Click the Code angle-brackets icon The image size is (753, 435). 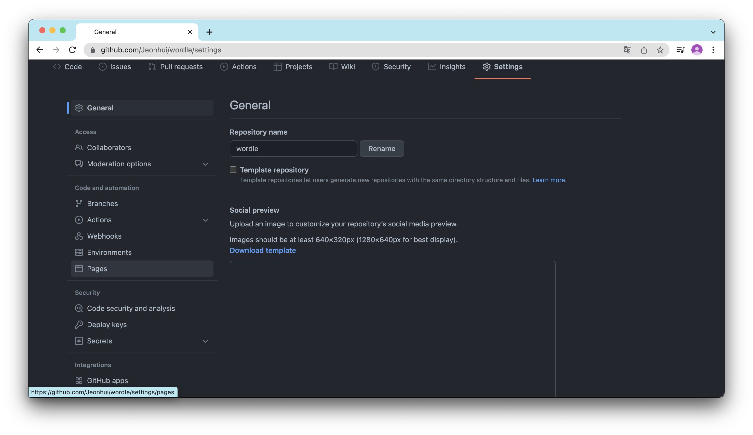[x=57, y=67]
